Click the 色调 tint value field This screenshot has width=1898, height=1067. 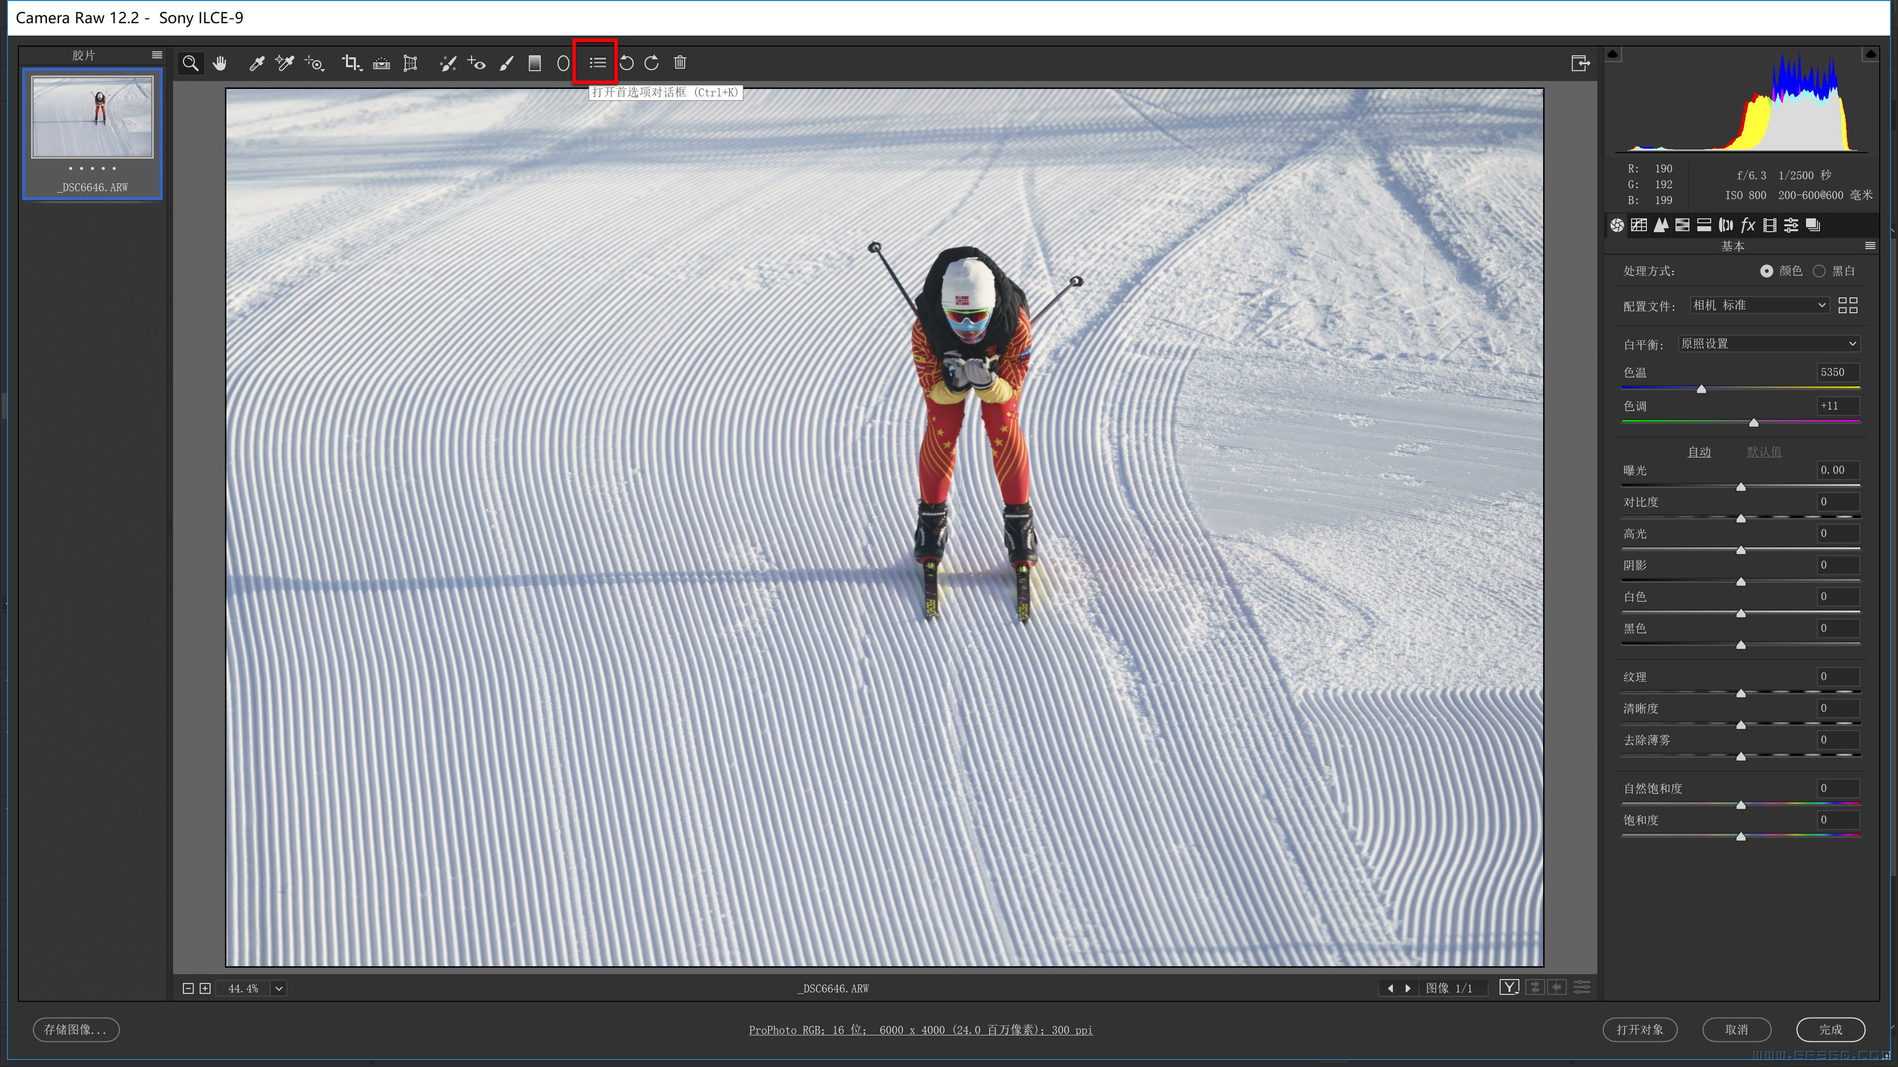(1838, 406)
